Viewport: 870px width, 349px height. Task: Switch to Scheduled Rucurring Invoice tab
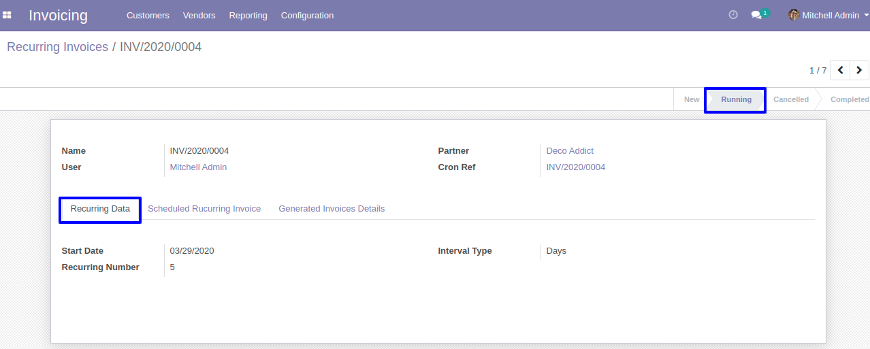click(204, 209)
